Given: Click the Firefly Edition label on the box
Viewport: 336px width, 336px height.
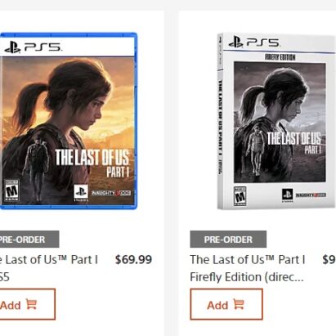Looking at the screenshot, I should point(280,57).
